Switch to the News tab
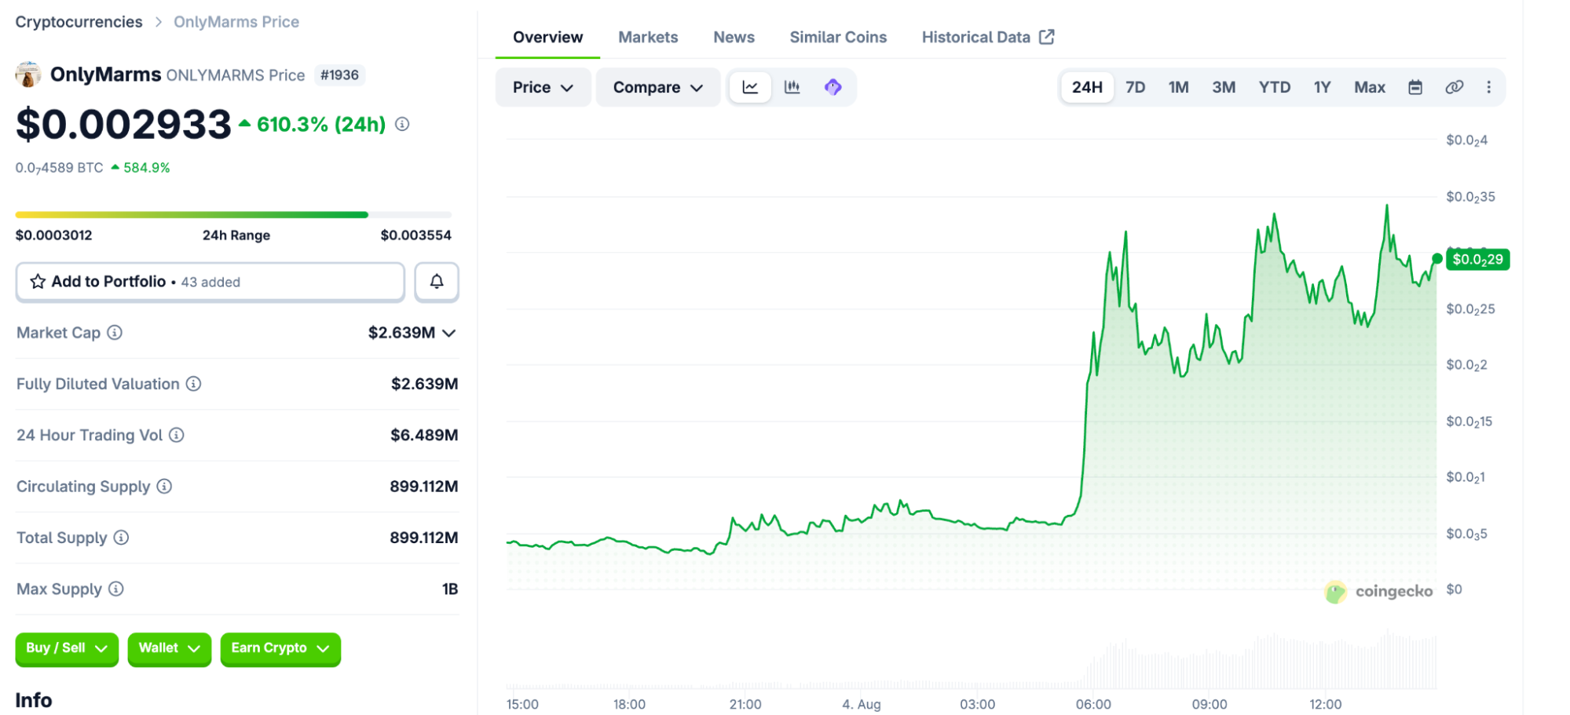Viewport: 1570px width, 715px height. 734,37
